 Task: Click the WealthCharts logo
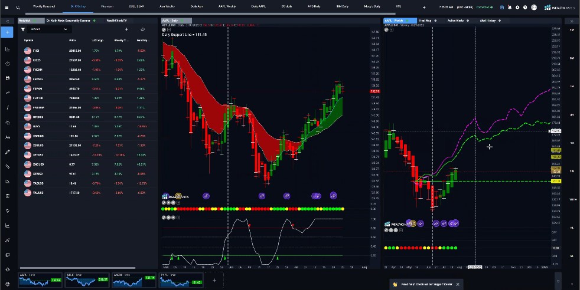pos(560,7)
